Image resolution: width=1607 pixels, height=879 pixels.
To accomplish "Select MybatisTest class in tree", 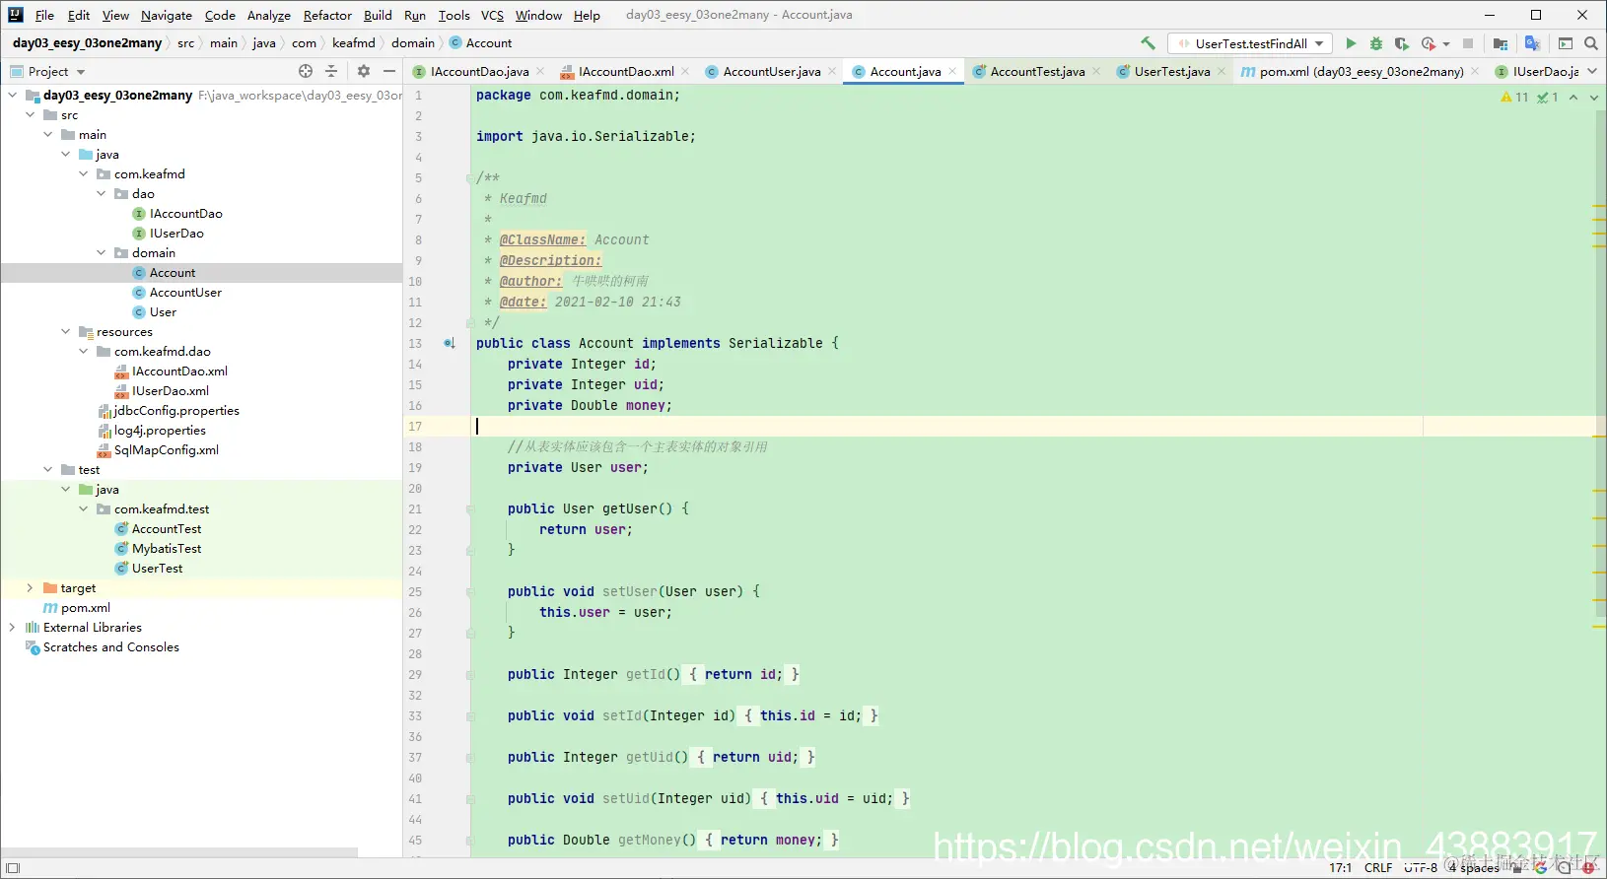I will [x=167, y=549].
